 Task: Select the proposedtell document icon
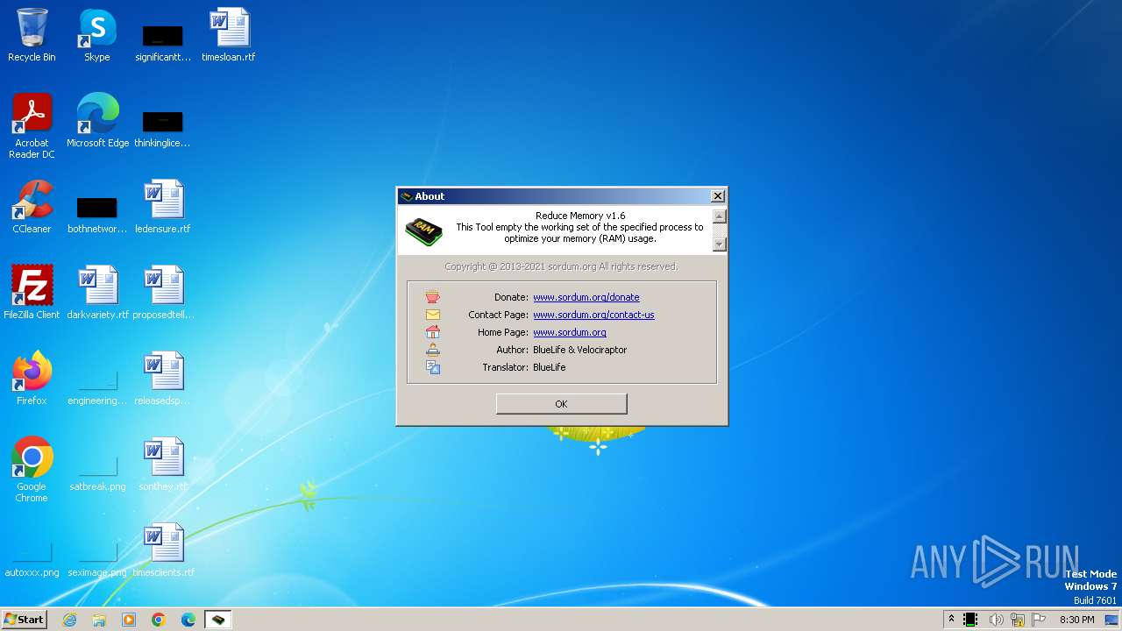tap(163, 293)
